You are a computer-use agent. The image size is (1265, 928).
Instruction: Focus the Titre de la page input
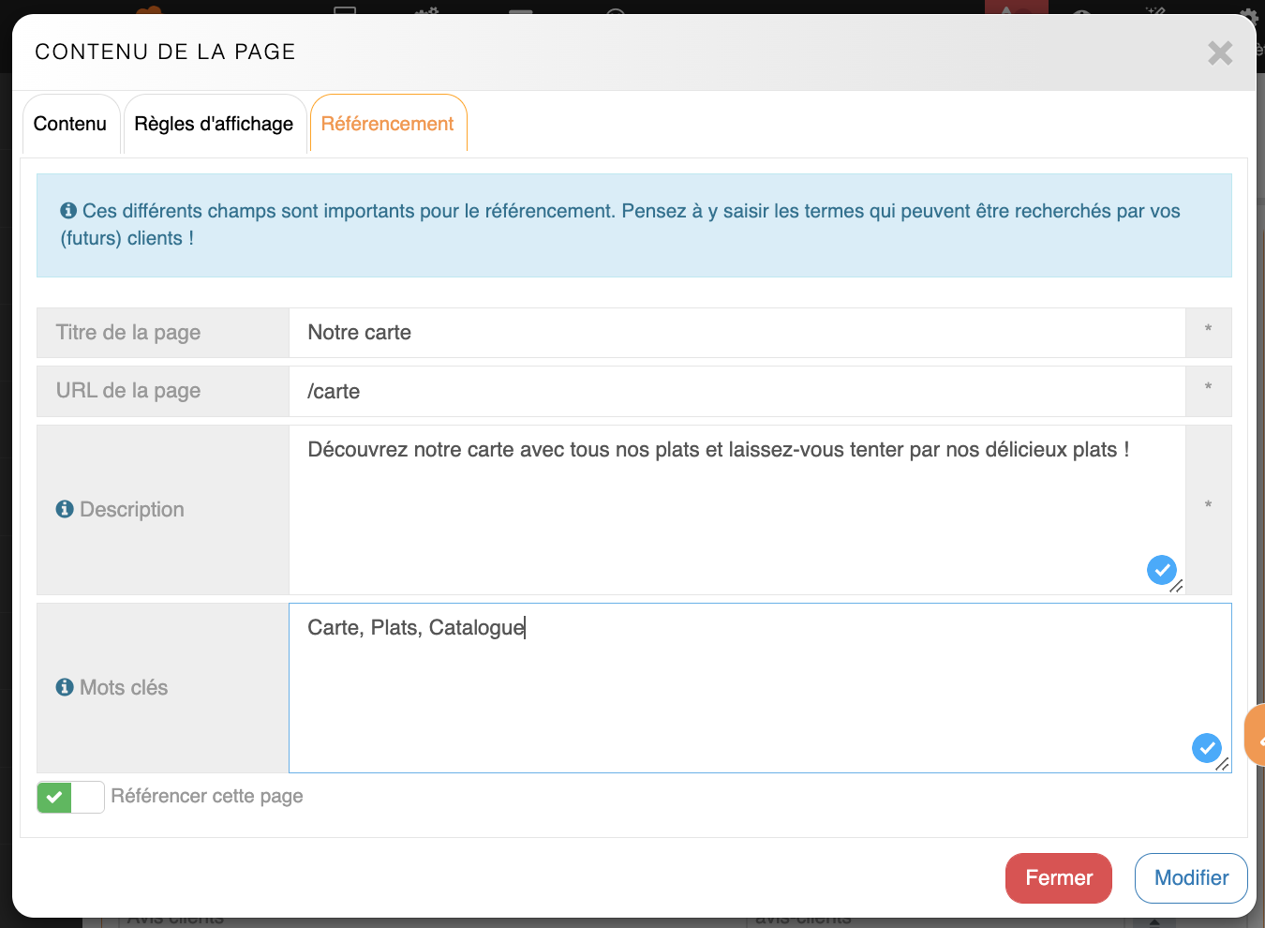737,333
